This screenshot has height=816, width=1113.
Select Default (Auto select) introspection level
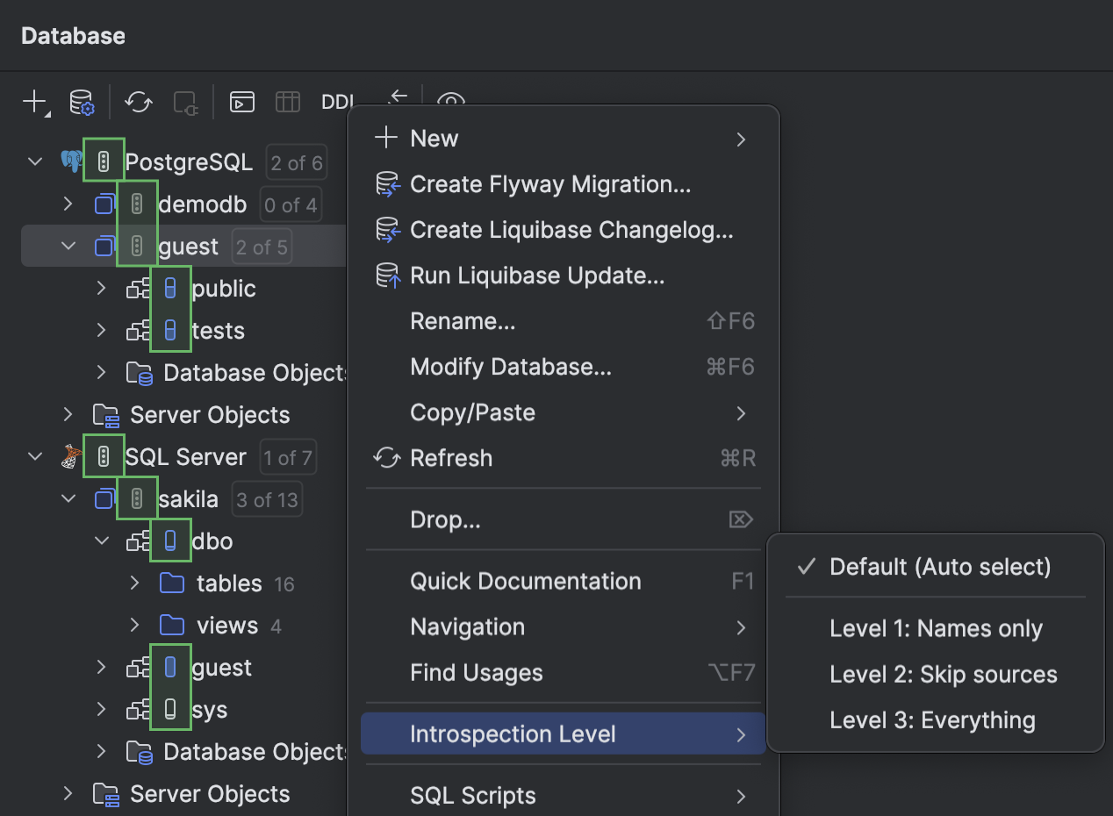[x=941, y=567]
